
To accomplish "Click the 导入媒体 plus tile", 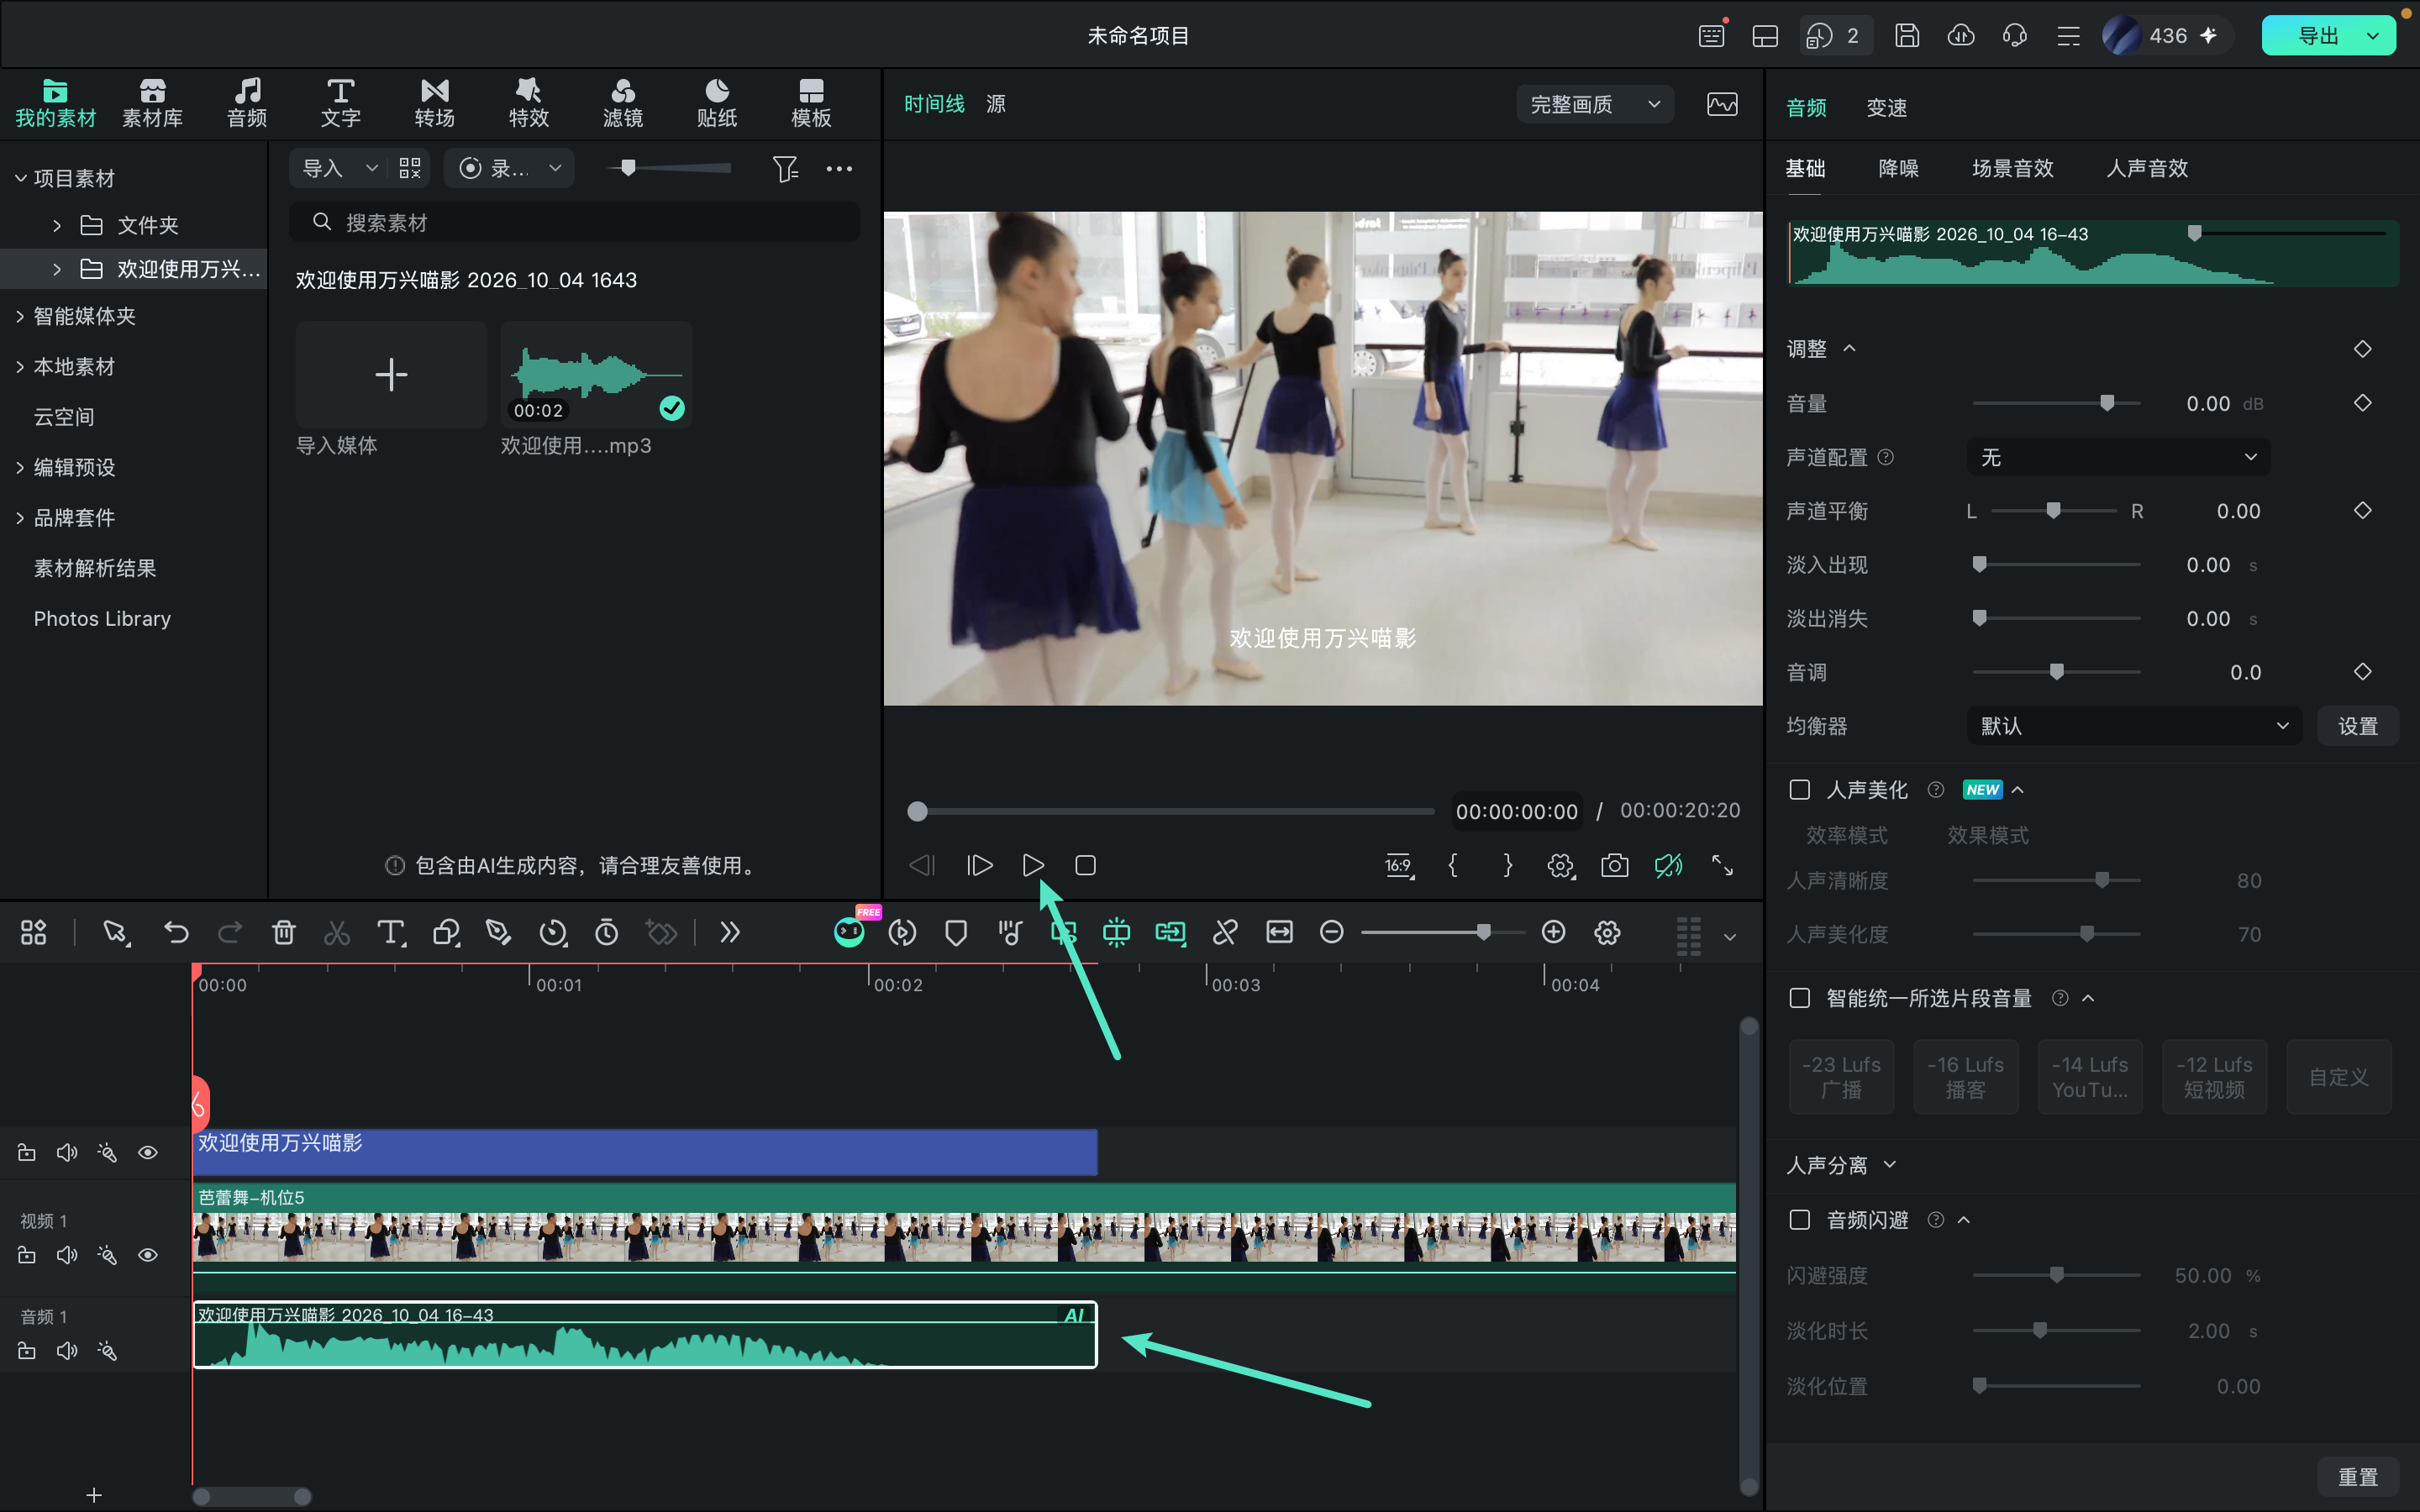I will [391, 375].
